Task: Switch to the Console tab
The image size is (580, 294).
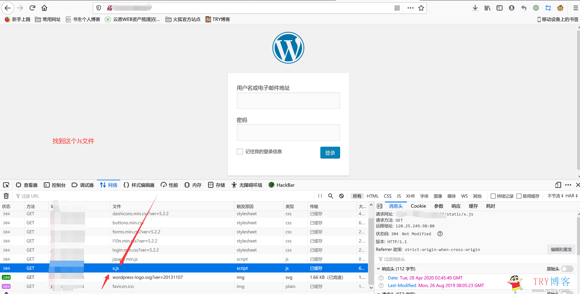Action: (55, 185)
